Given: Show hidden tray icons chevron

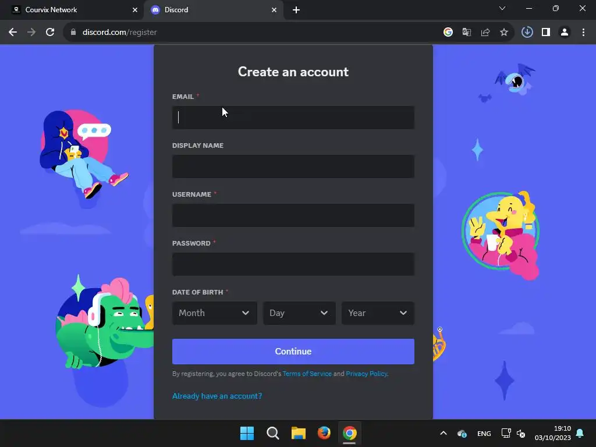Looking at the screenshot, I should 443,433.
